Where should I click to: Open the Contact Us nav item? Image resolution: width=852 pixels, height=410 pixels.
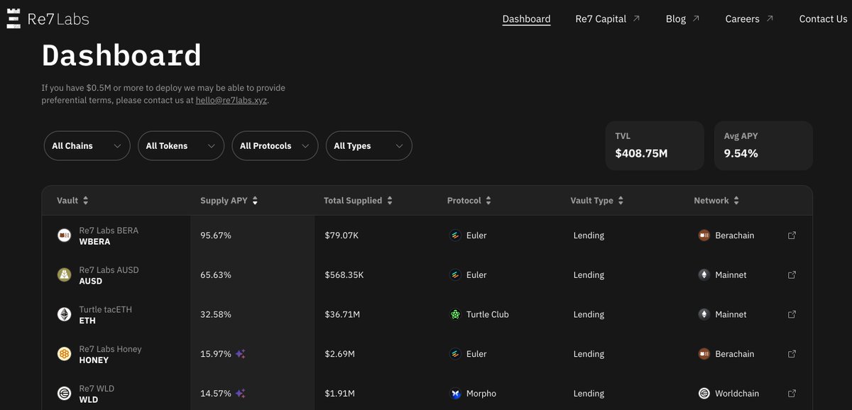823,19
